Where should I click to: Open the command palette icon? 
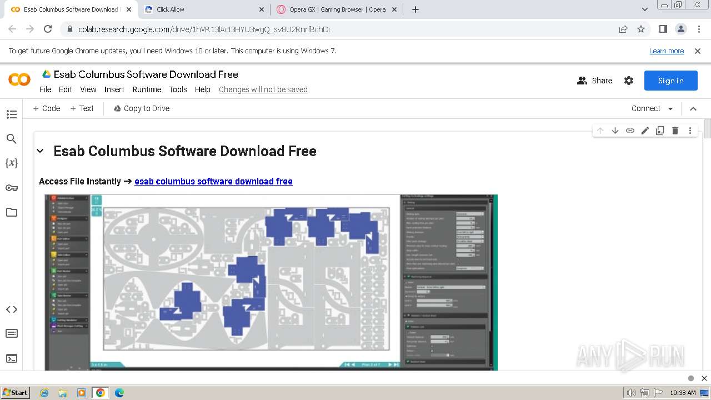click(x=11, y=333)
